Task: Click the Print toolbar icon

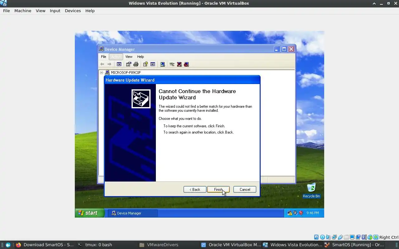Action: click(136, 64)
